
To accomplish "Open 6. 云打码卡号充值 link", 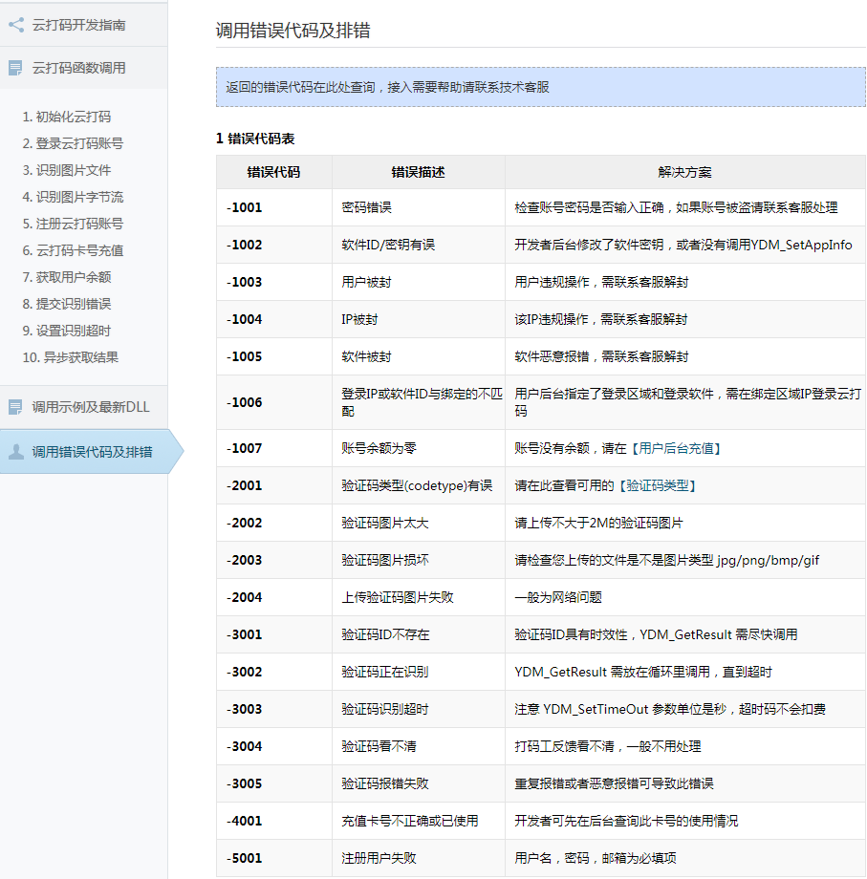I will coord(73,250).
